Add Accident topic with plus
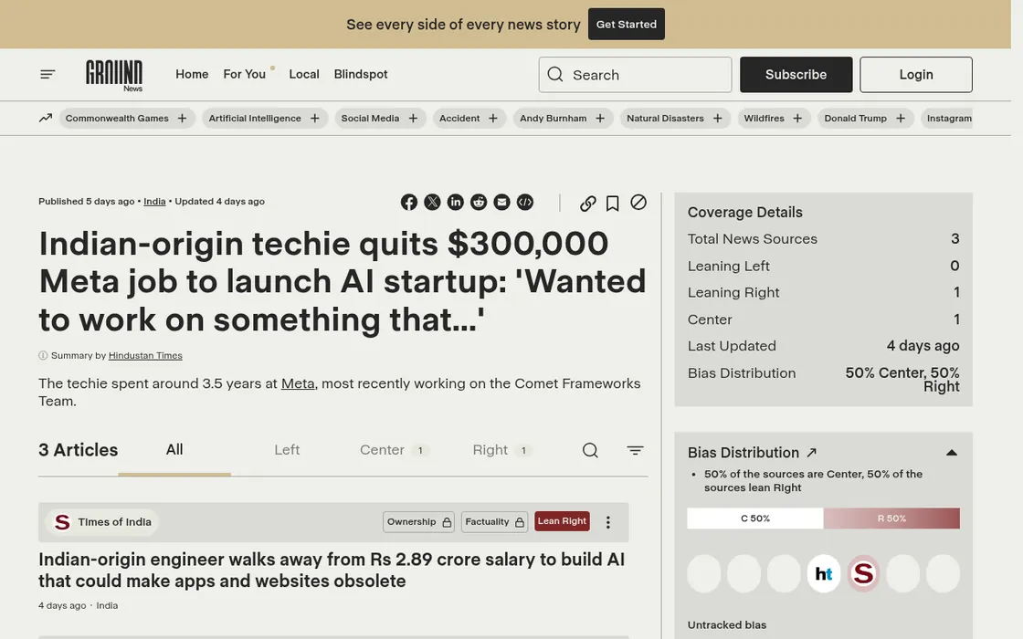 (x=493, y=118)
